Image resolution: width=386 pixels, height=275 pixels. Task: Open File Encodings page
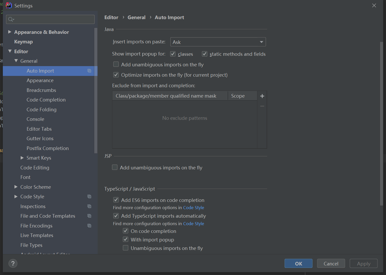pos(36,226)
